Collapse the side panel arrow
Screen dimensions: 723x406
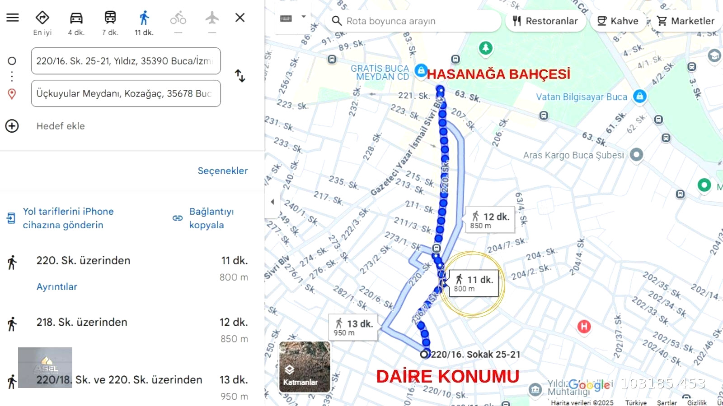point(272,202)
